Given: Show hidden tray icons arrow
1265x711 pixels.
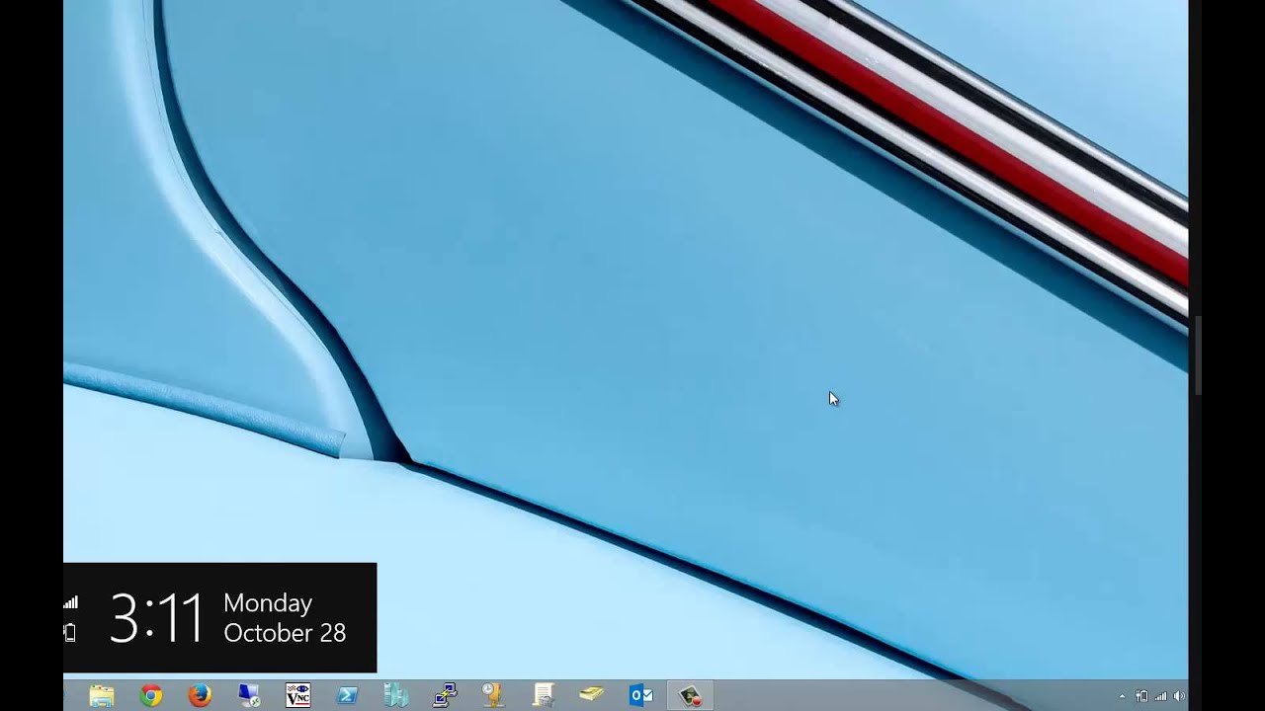Looking at the screenshot, I should [x=1122, y=696].
